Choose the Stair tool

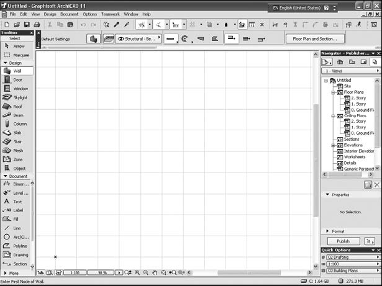(17, 141)
